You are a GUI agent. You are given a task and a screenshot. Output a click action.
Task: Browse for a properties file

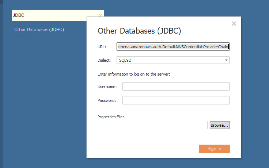(x=220, y=125)
